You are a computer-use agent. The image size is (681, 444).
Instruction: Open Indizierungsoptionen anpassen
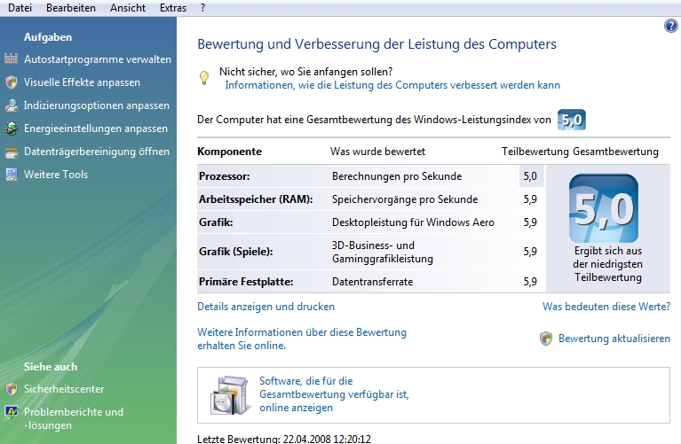(x=97, y=105)
